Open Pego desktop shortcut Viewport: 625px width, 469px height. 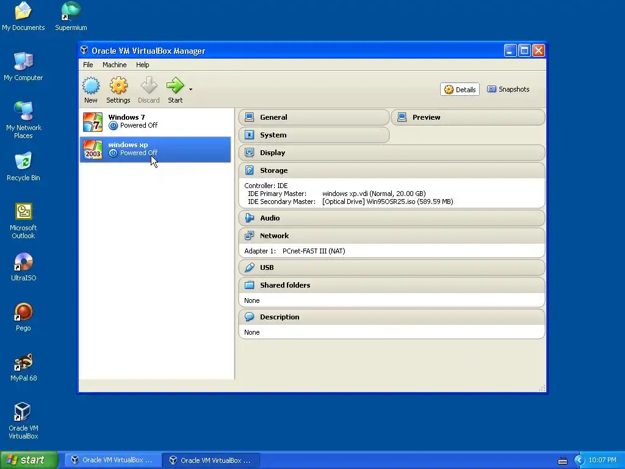[23, 317]
